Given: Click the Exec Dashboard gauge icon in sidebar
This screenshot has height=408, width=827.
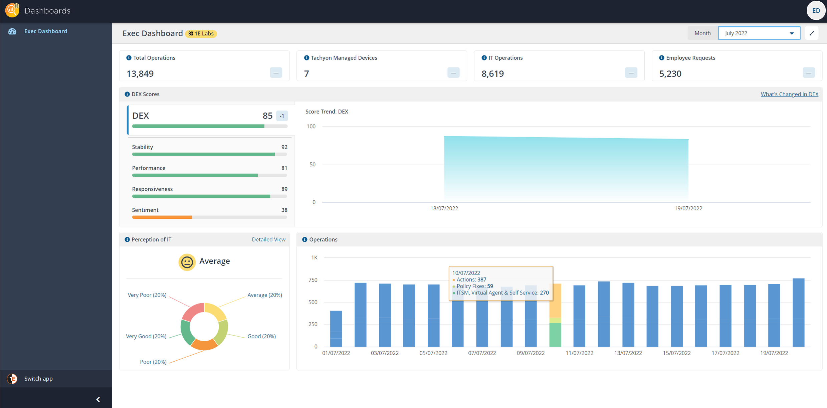Looking at the screenshot, I should pyautogui.click(x=12, y=31).
